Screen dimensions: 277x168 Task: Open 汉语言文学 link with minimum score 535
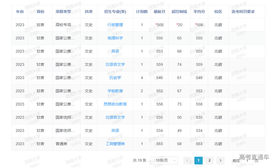[x=115, y=117]
